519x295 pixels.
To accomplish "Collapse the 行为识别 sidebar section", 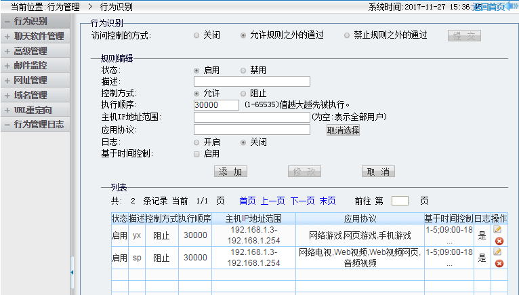I will pyautogui.click(x=35, y=21).
